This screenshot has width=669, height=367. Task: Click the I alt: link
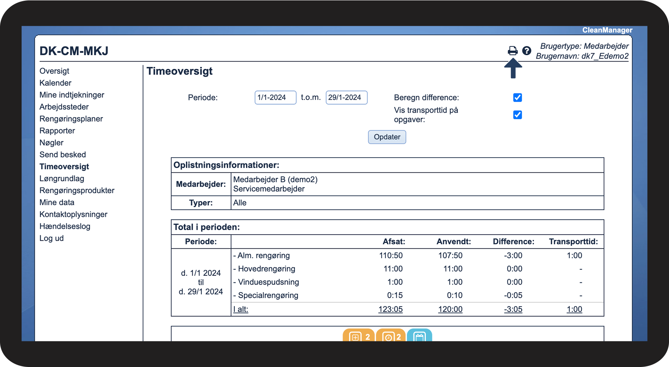241,309
